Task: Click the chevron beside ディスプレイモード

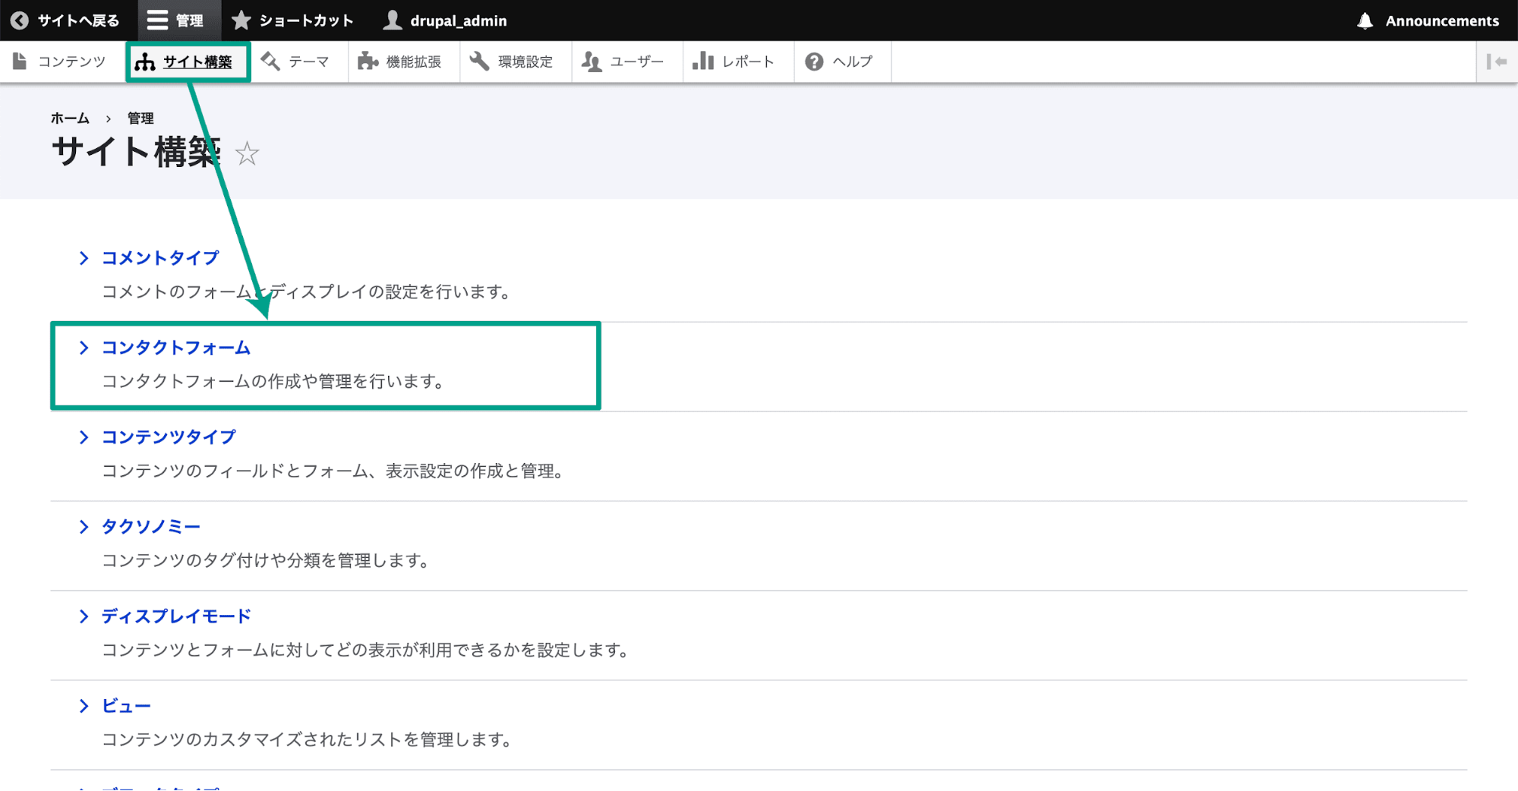Action: click(x=84, y=616)
